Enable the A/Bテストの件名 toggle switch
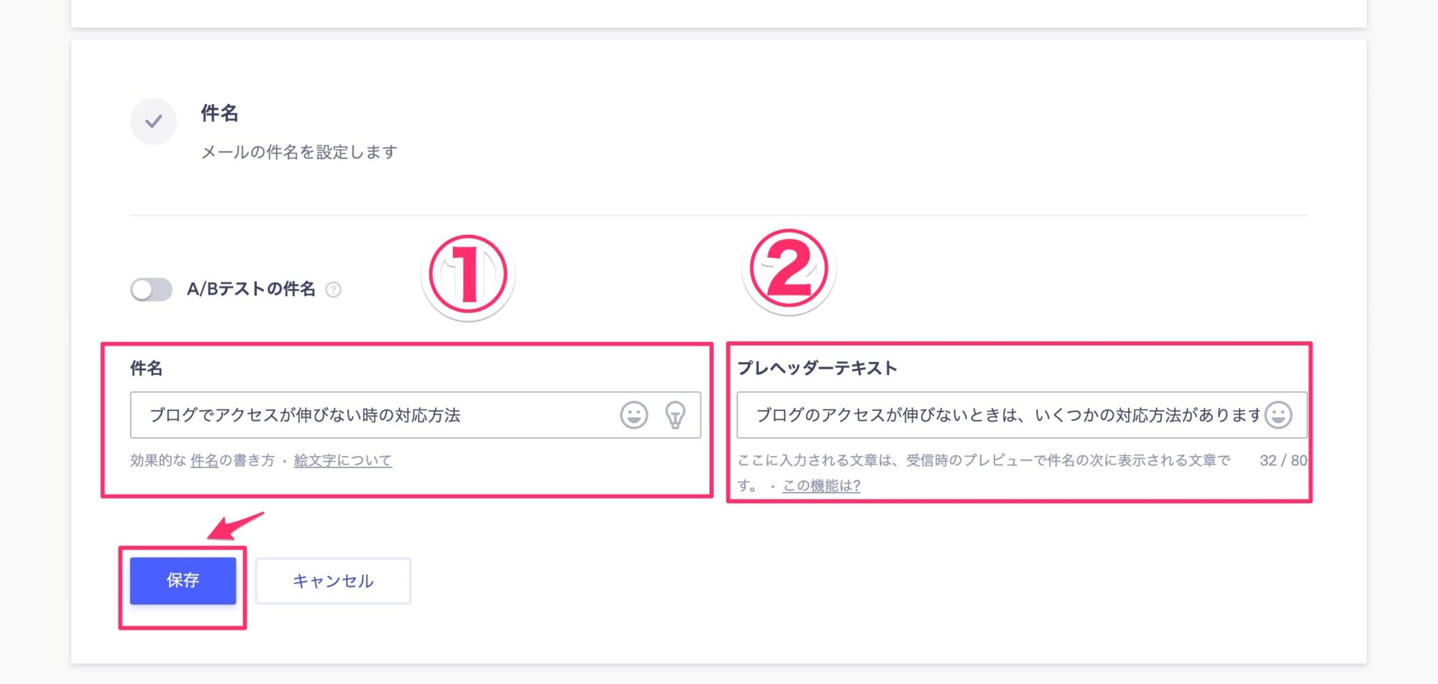The width and height of the screenshot is (1438, 684). click(x=151, y=290)
